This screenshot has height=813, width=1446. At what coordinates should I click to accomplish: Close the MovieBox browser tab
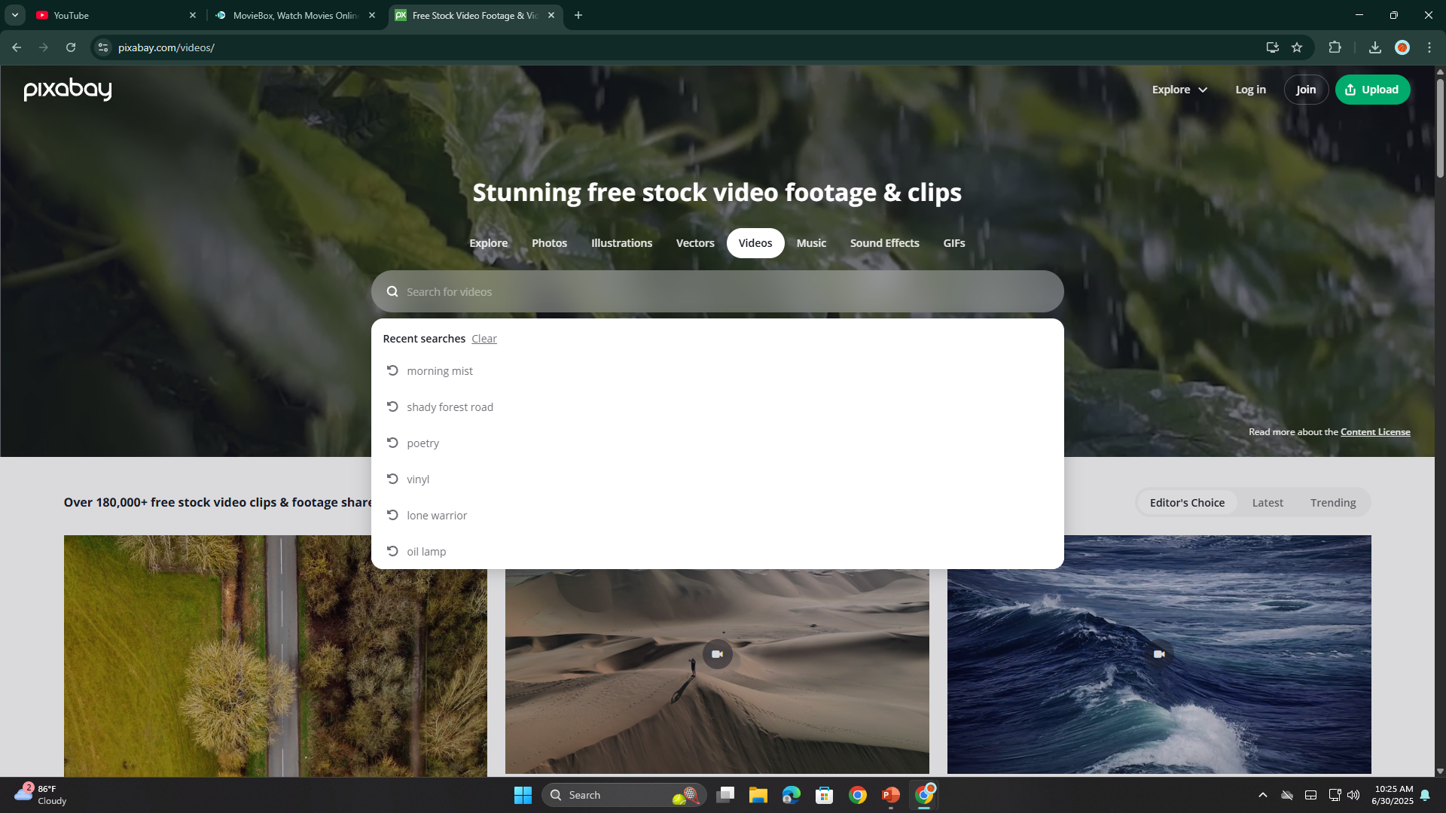(x=372, y=15)
